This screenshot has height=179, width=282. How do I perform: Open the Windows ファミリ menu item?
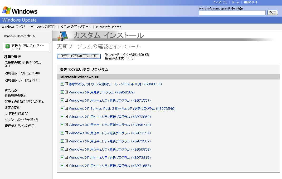coord(13,27)
